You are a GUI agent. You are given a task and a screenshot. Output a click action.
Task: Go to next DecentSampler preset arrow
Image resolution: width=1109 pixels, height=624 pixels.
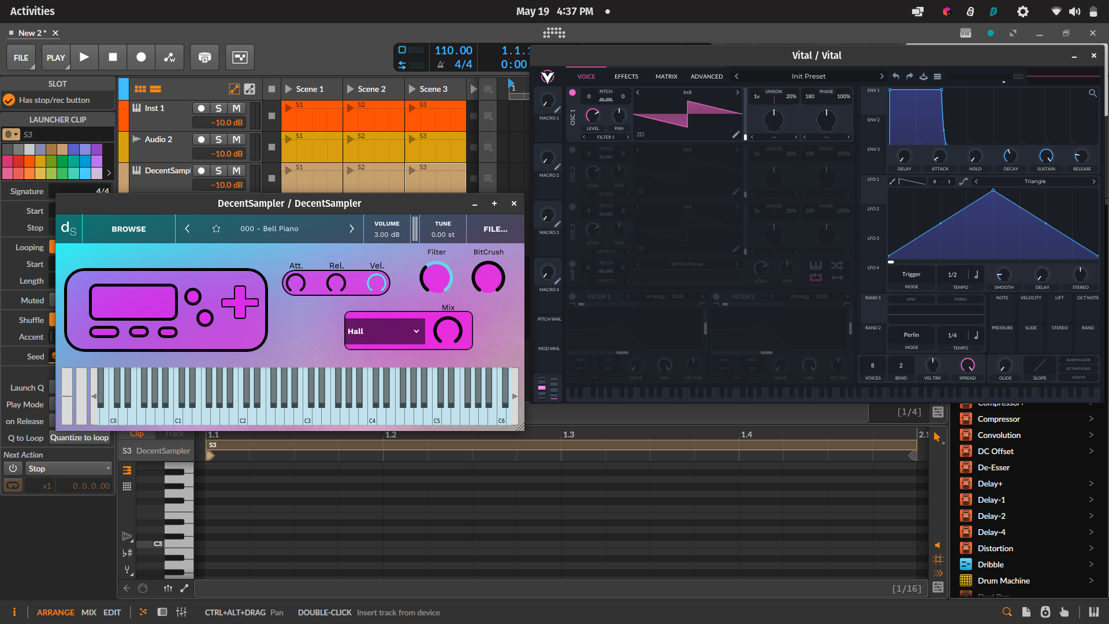point(351,229)
